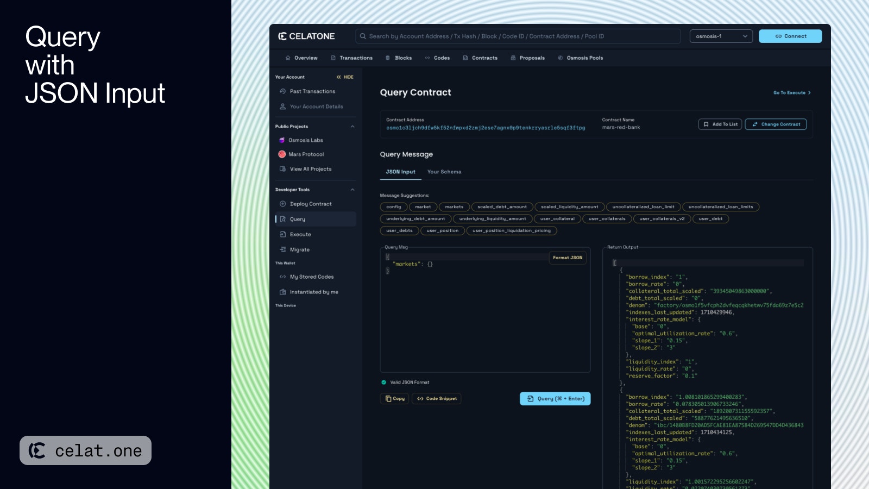Click the Your Account Details person icon

pos(282,106)
